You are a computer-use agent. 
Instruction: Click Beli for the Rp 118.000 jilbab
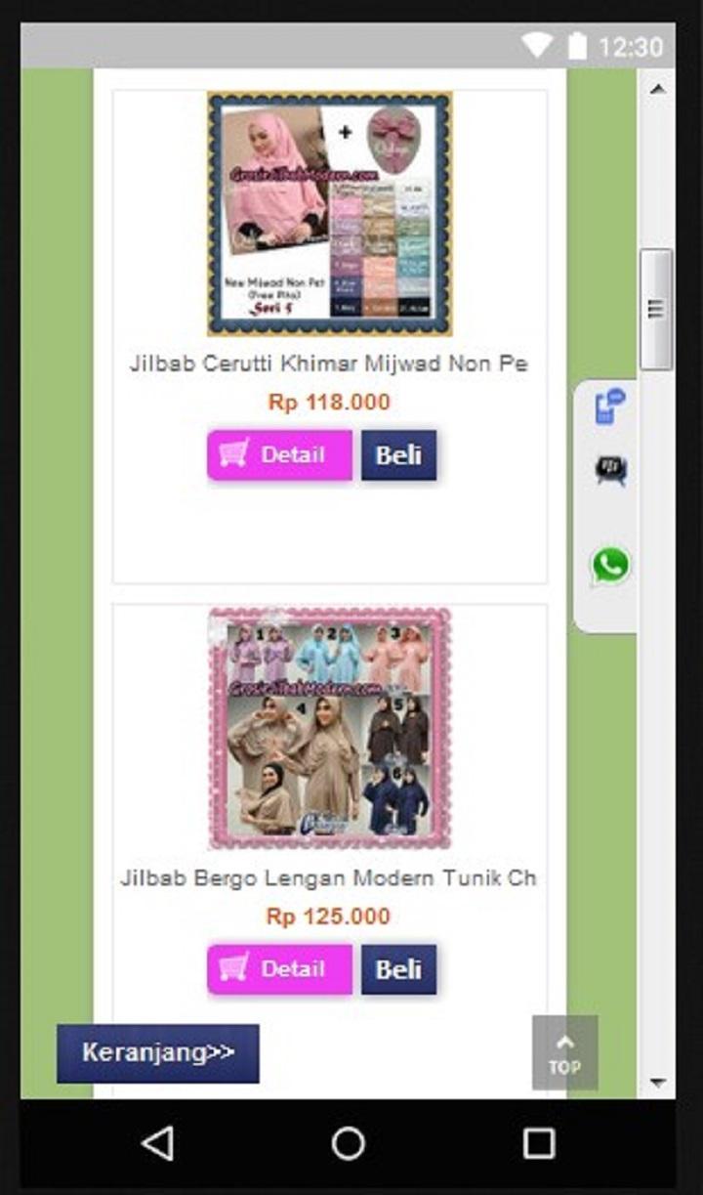[x=398, y=455]
